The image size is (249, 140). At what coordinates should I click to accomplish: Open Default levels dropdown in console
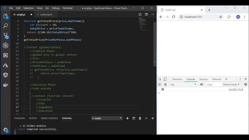point(231,84)
